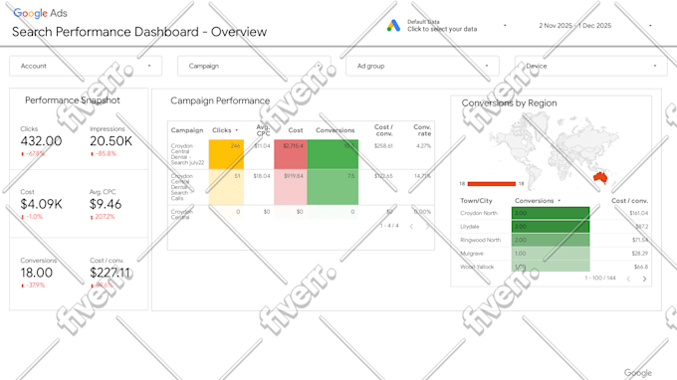Click the 3.00 conversions bar for Lilydale
The width and height of the screenshot is (677, 380).
click(x=551, y=227)
